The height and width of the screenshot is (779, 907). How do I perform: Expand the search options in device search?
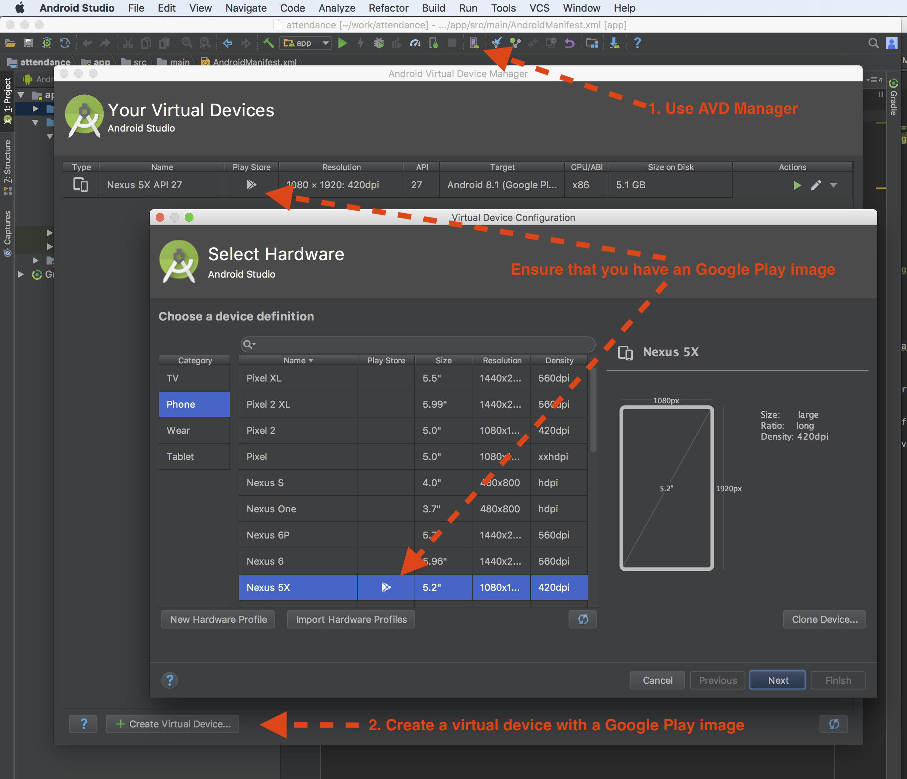(249, 344)
